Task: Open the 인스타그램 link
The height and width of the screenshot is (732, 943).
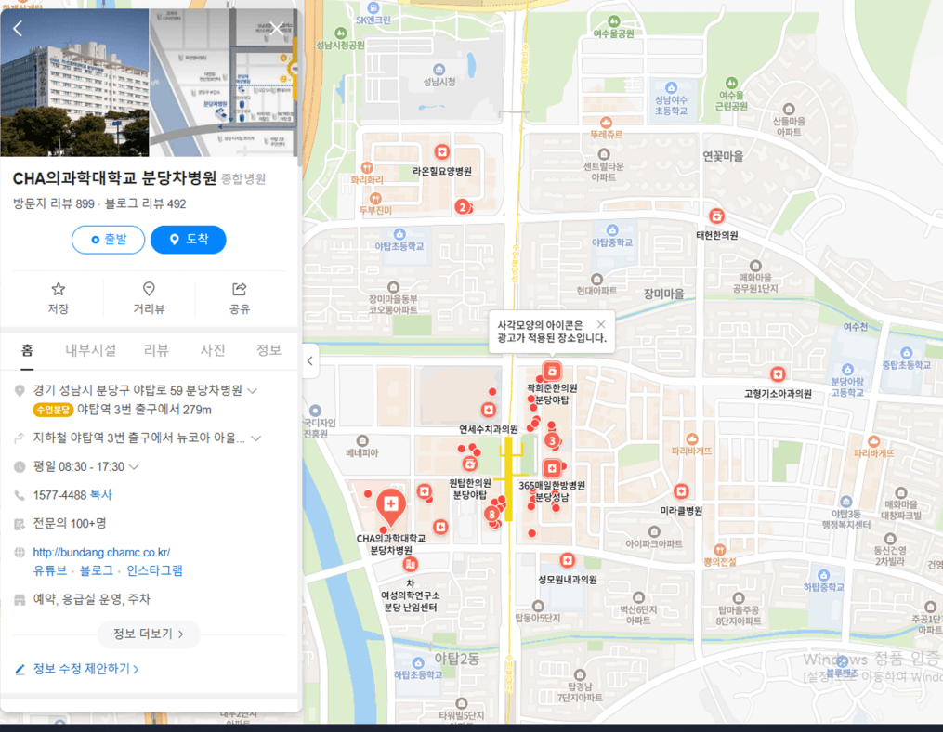Action: (154, 570)
